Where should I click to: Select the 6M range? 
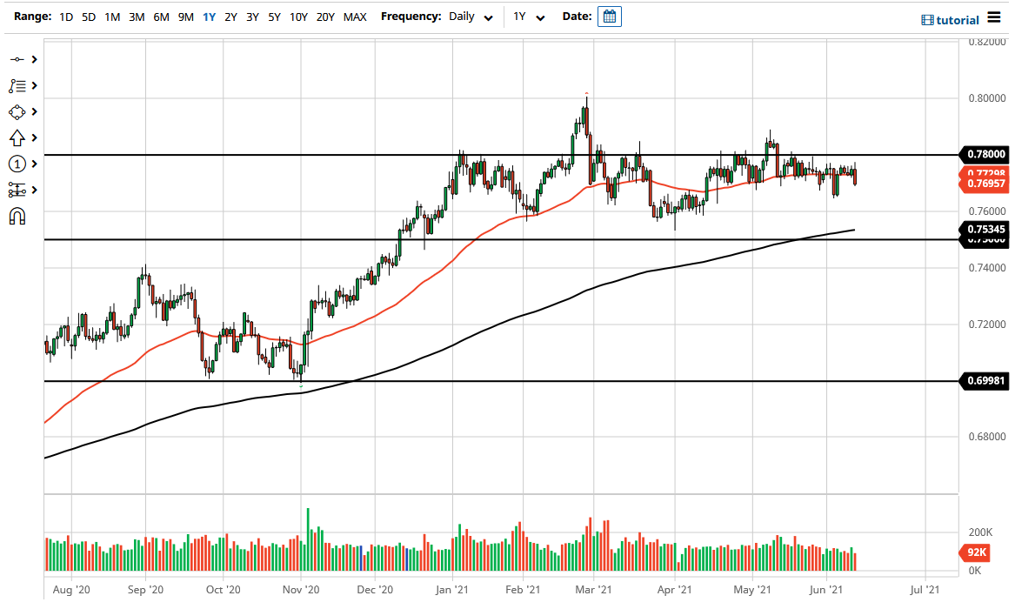click(161, 17)
